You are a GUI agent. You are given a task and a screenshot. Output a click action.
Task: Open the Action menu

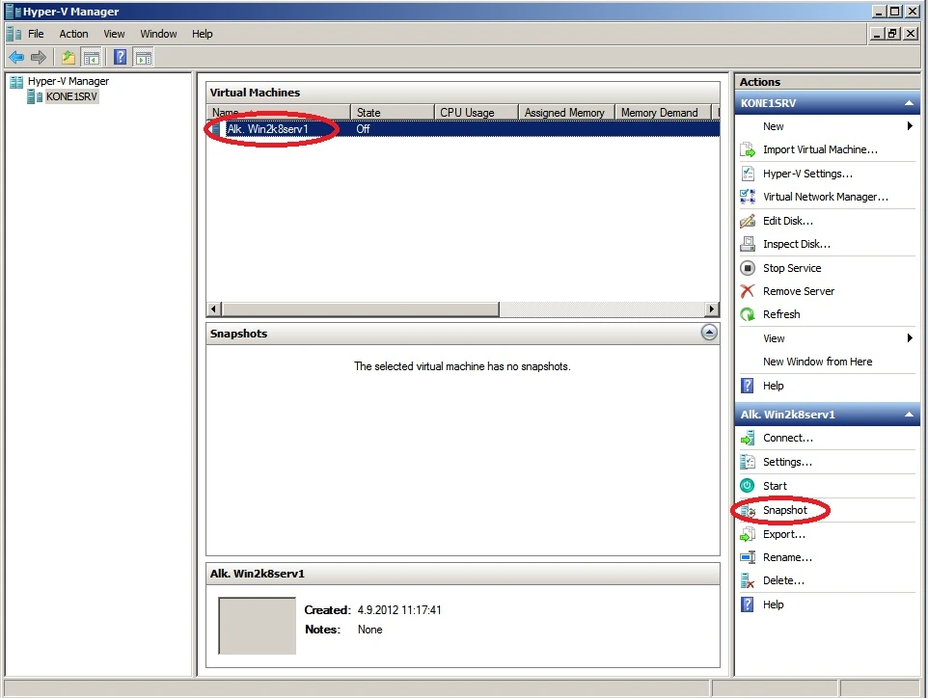[x=73, y=34]
